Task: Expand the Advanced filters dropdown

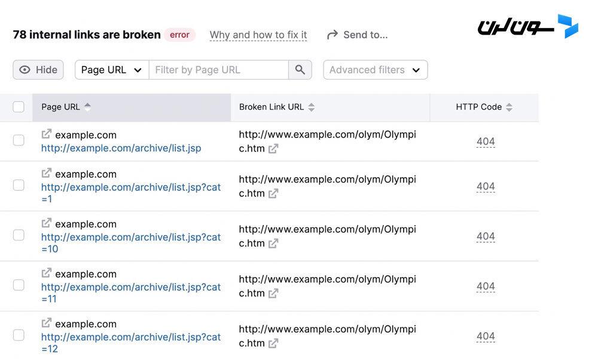Action: tap(376, 70)
